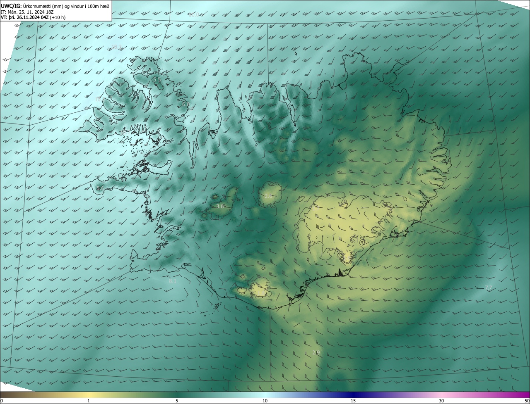
Task: Click the 7.7 value label on the map
Action: pyautogui.click(x=489, y=288)
